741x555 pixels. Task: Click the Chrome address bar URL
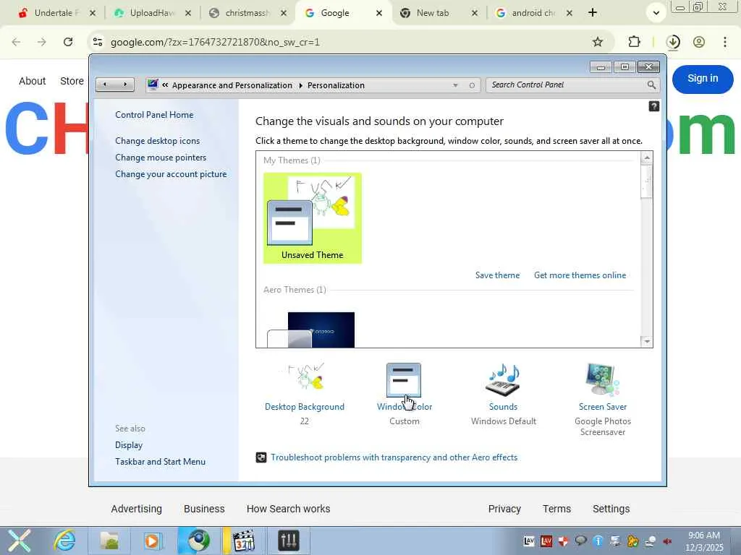tap(215, 42)
